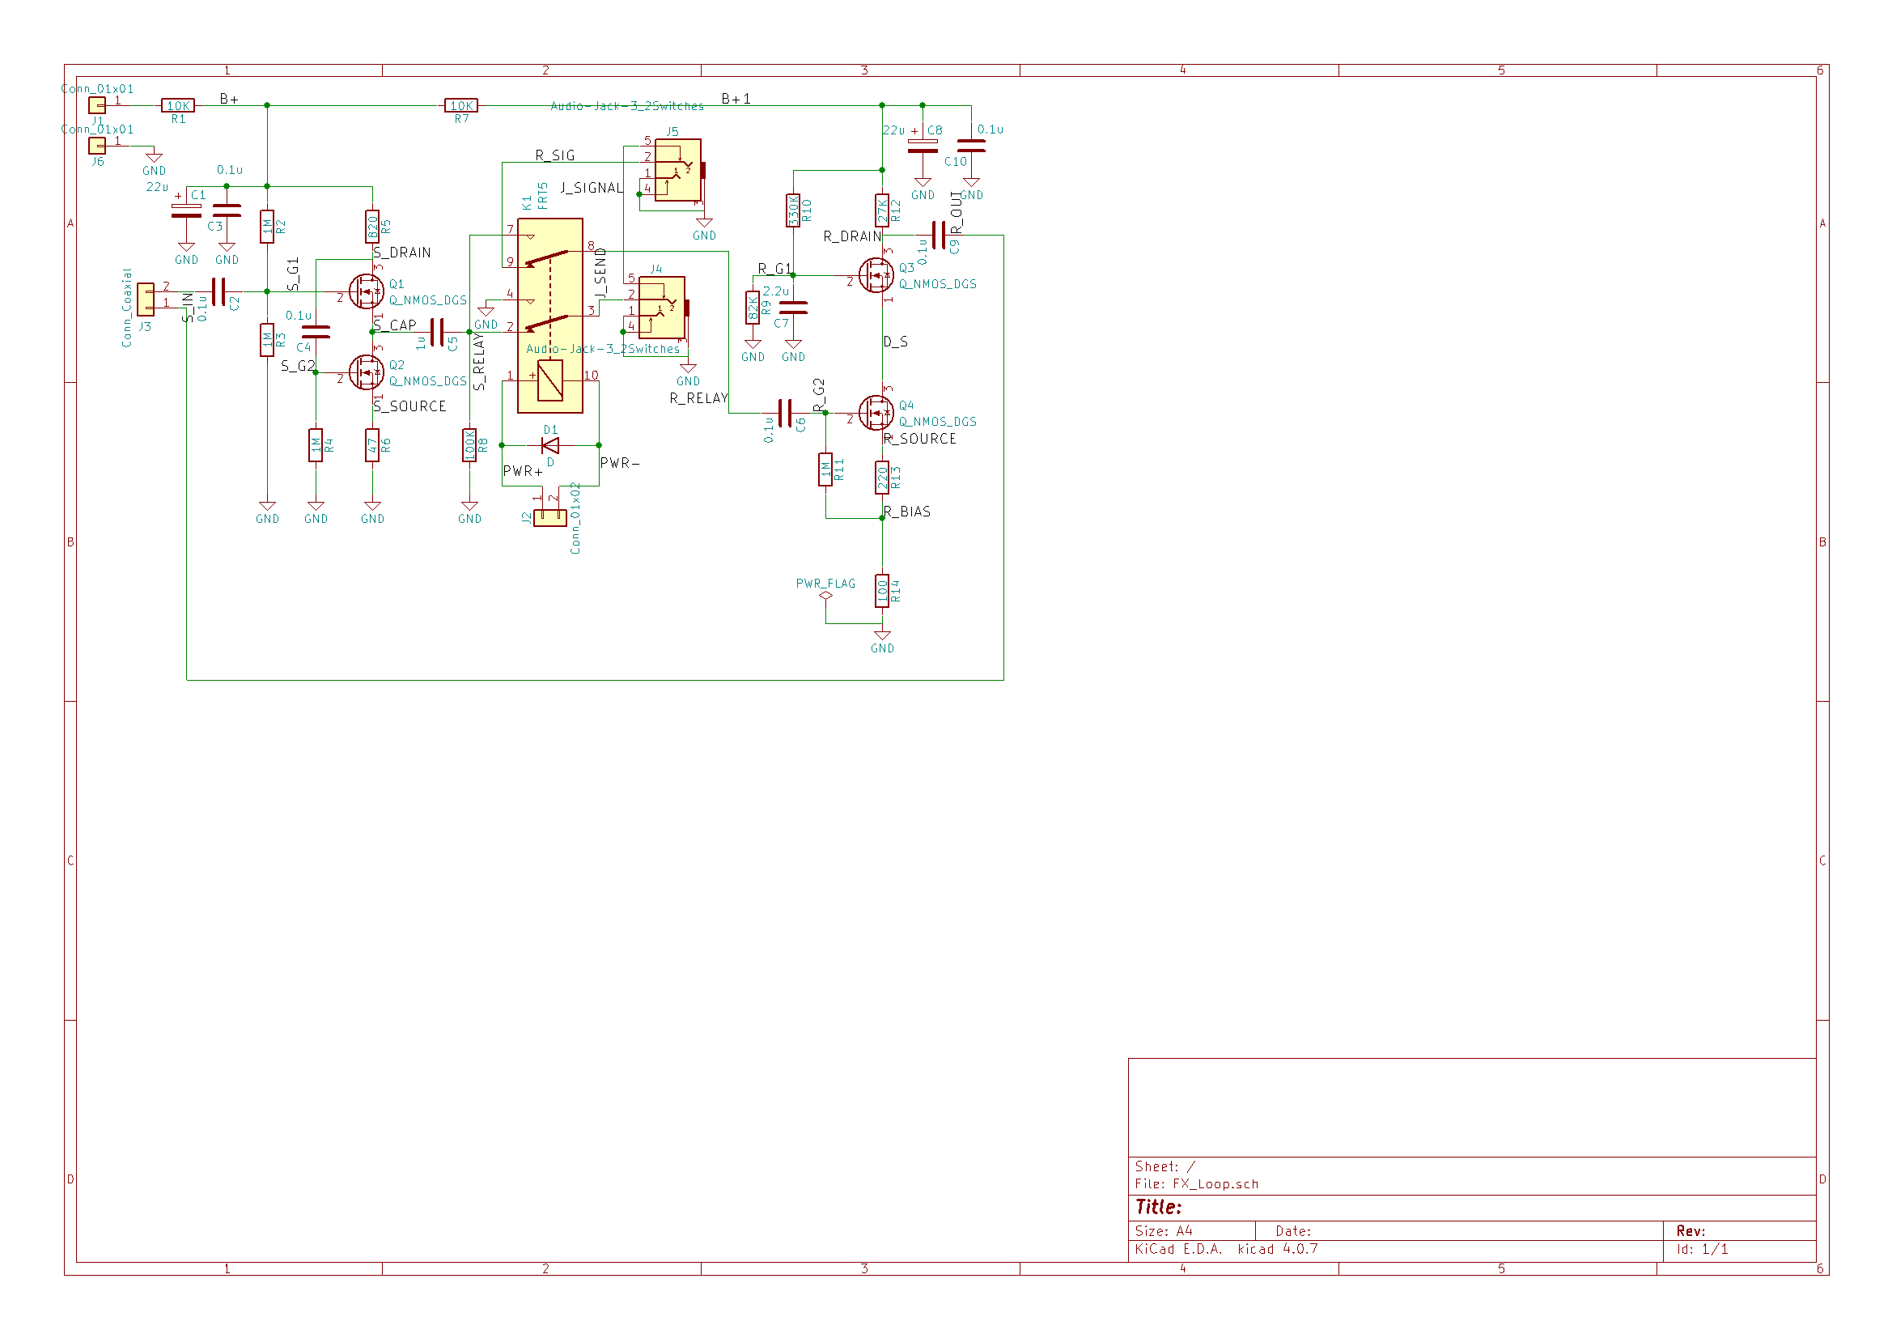Select the PWR_FLAG diamond symbol
1892x1338 pixels.
pyautogui.click(x=825, y=595)
